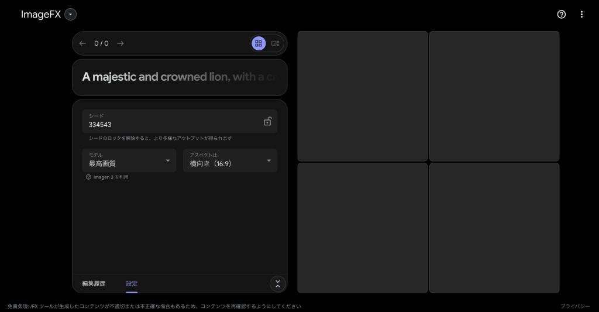Image resolution: width=599 pixels, height=312 pixels.
Task: Go to previous result with left arrow
Action: pyautogui.click(x=82, y=43)
